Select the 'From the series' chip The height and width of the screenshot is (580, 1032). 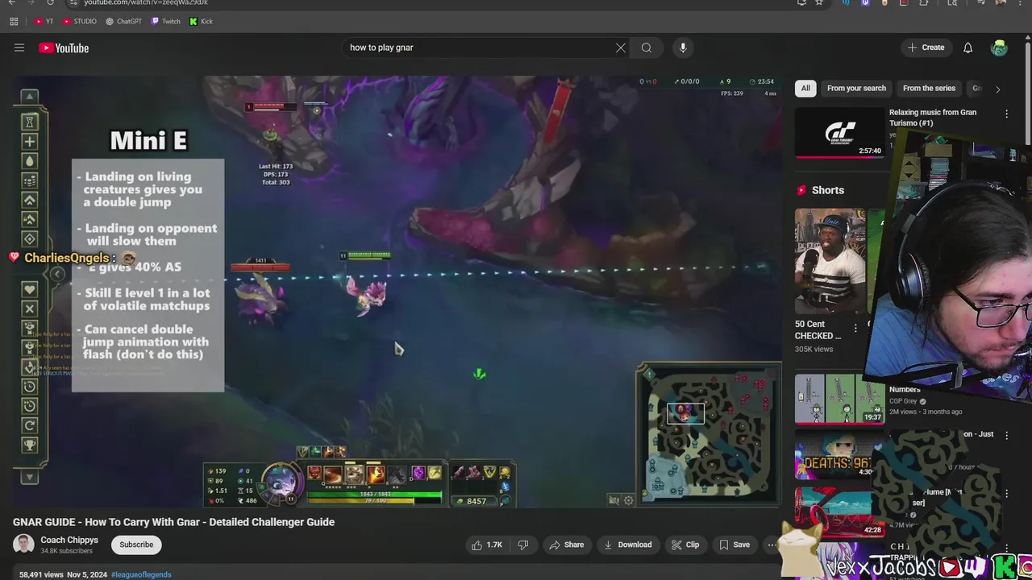(x=929, y=89)
